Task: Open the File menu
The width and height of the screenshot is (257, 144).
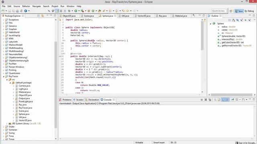Action: point(4,6)
